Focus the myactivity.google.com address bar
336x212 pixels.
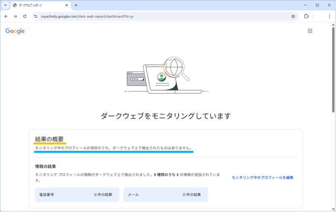(147, 16)
